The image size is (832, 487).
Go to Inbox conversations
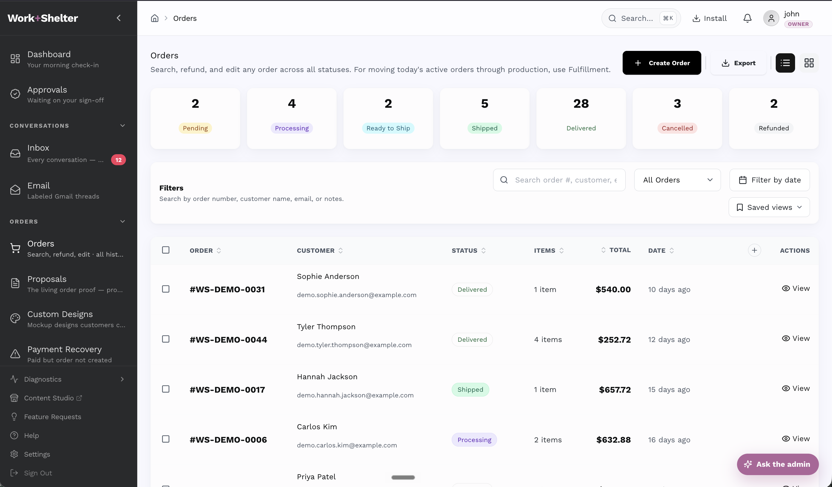[x=68, y=153]
